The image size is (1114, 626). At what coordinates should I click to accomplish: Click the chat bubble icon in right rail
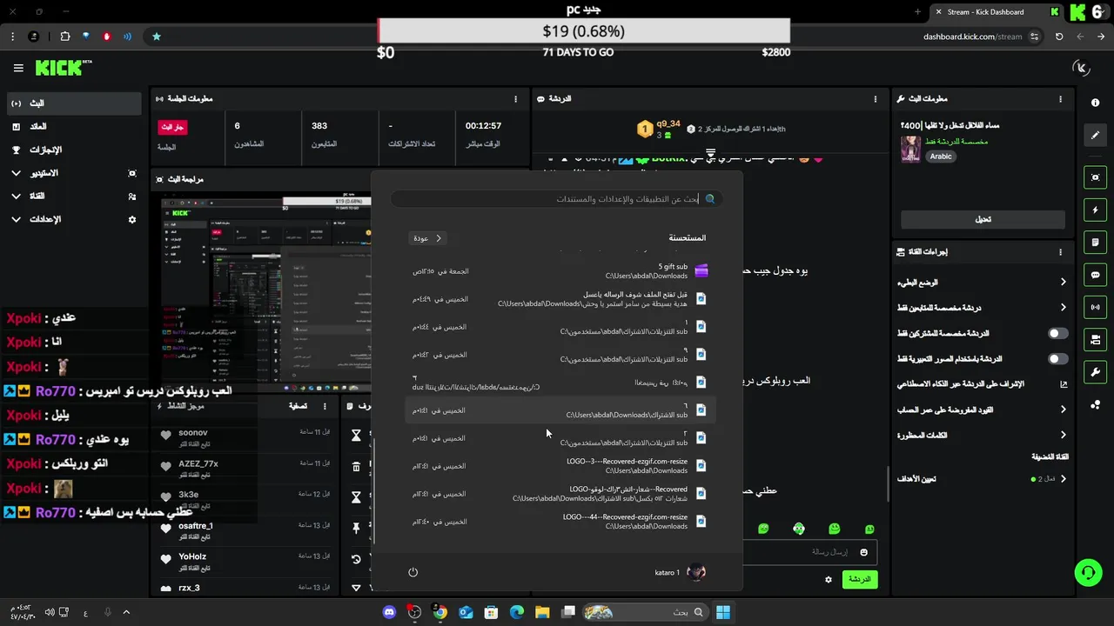(1095, 275)
